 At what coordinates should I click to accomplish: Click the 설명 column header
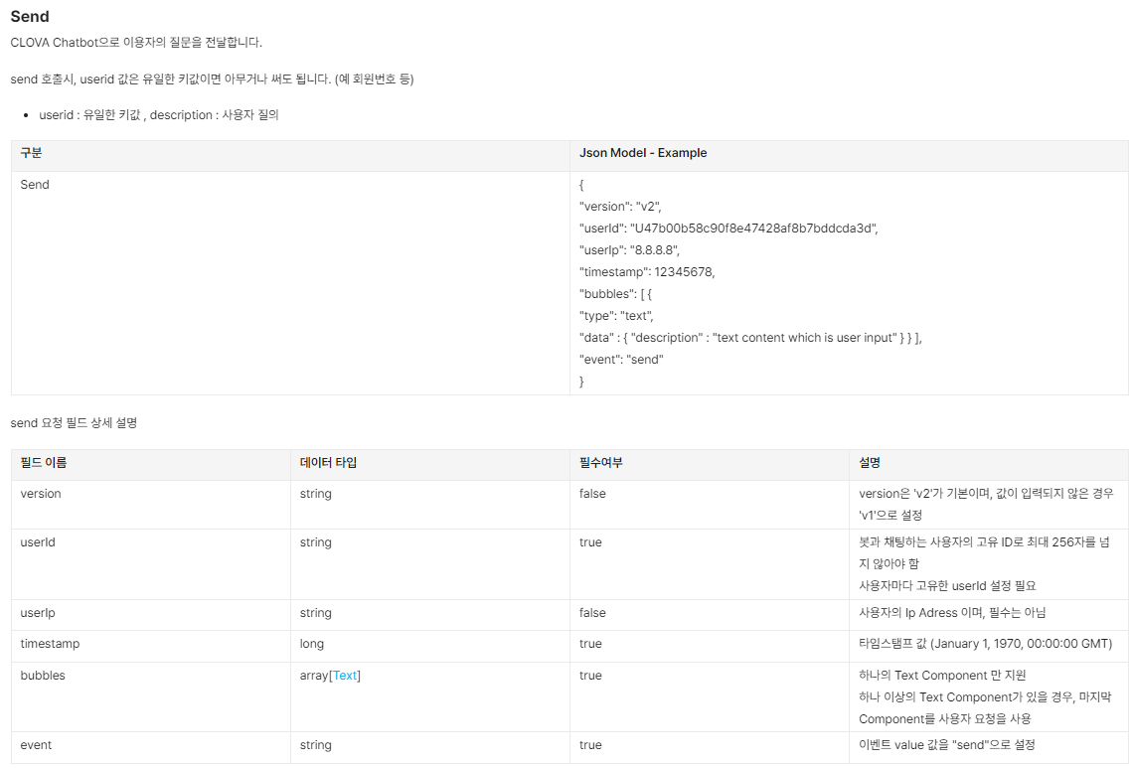[x=870, y=463]
